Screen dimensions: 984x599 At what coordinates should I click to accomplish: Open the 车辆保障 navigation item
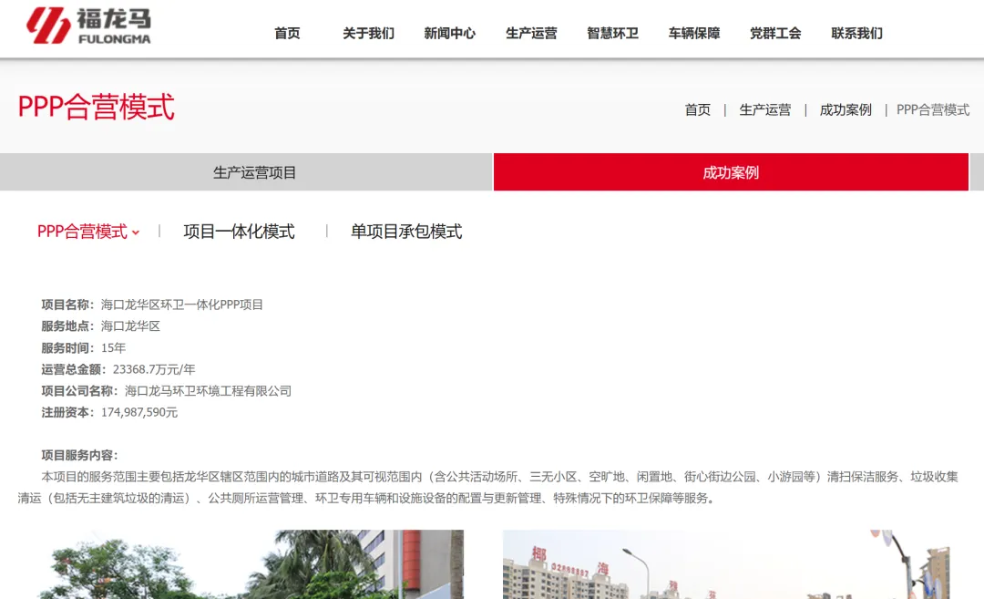[694, 33]
